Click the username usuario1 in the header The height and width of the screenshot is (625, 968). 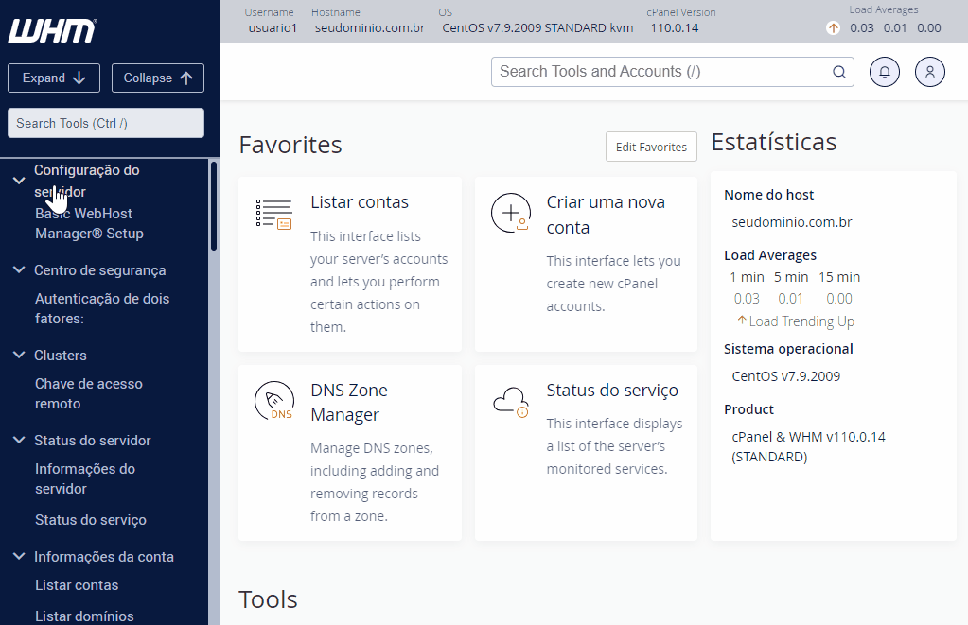point(273,28)
